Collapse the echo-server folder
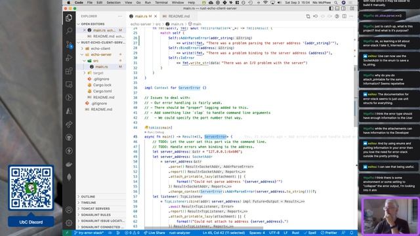Viewport: 420px width, 236px height. pos(101,54)
